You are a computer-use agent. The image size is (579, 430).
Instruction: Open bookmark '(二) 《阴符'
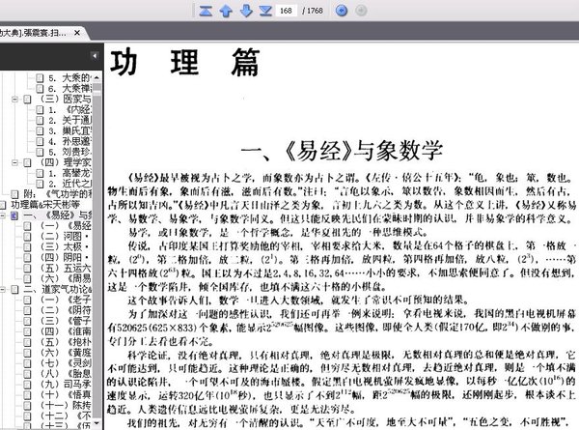tap(66, 310)
